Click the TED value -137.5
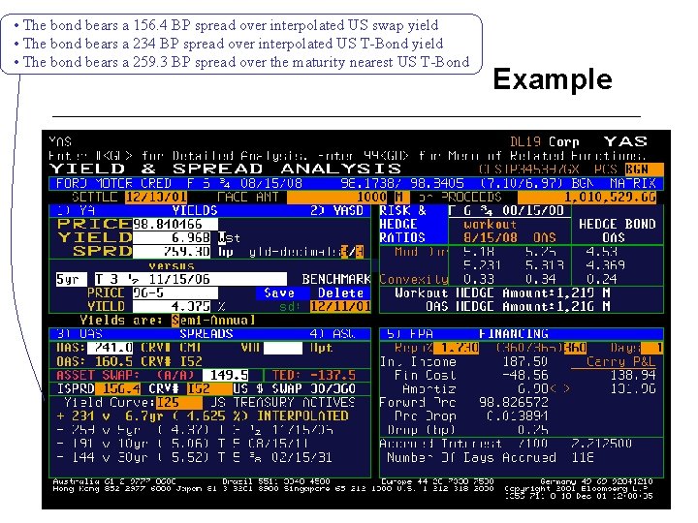This screenshot has height=523, width=698. tap(333, 376)
